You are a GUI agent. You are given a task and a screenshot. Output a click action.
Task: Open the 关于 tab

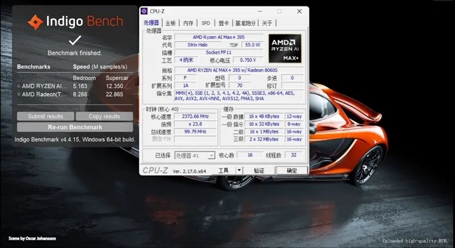click(x=267, y=23)
